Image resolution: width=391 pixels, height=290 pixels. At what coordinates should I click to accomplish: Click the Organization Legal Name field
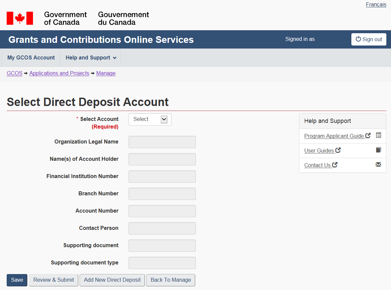(162, 142)
